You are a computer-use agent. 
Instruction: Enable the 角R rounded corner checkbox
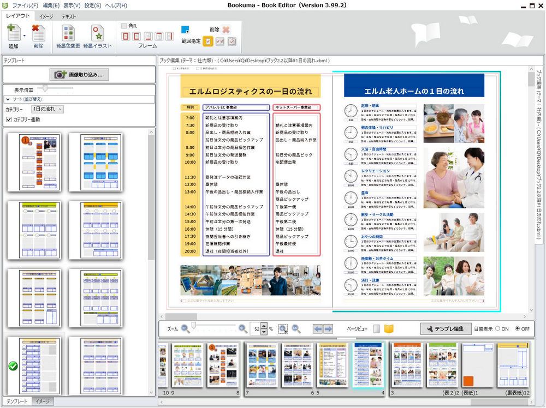click(x=123, y=26)
